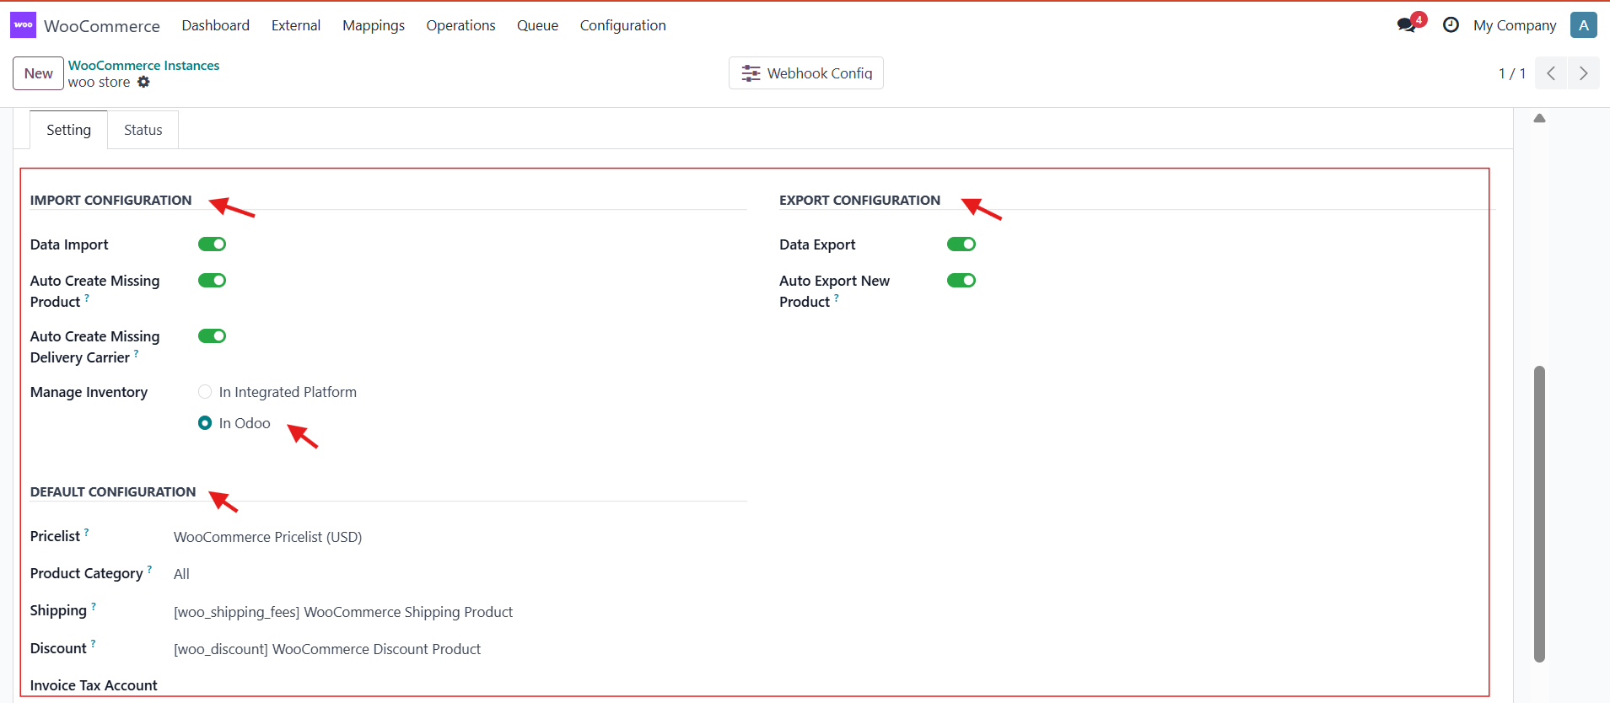Click the 1 / 1 pager counter
Screen dimensions: 1610x703
pyautogui.click(x=1512, y=73)
